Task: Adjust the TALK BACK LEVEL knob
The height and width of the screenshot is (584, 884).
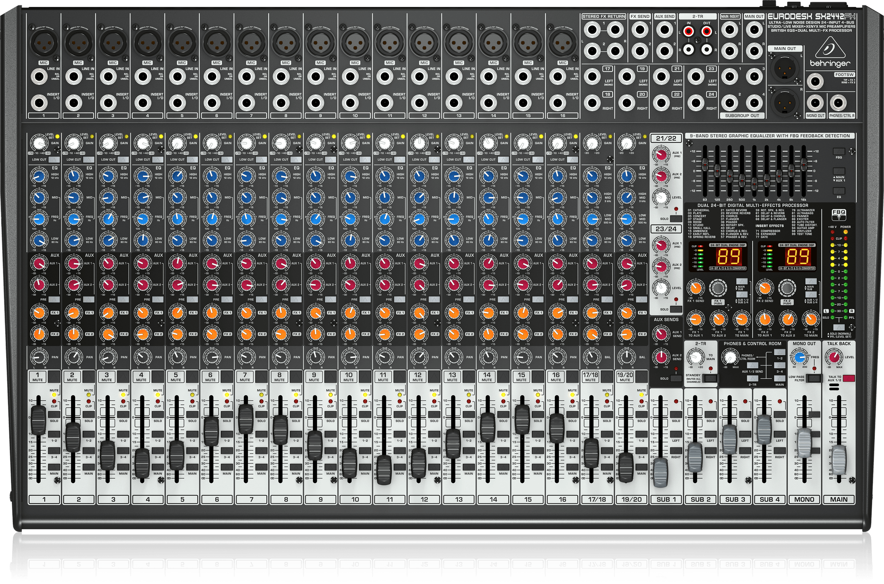Action: coord(834,357)
